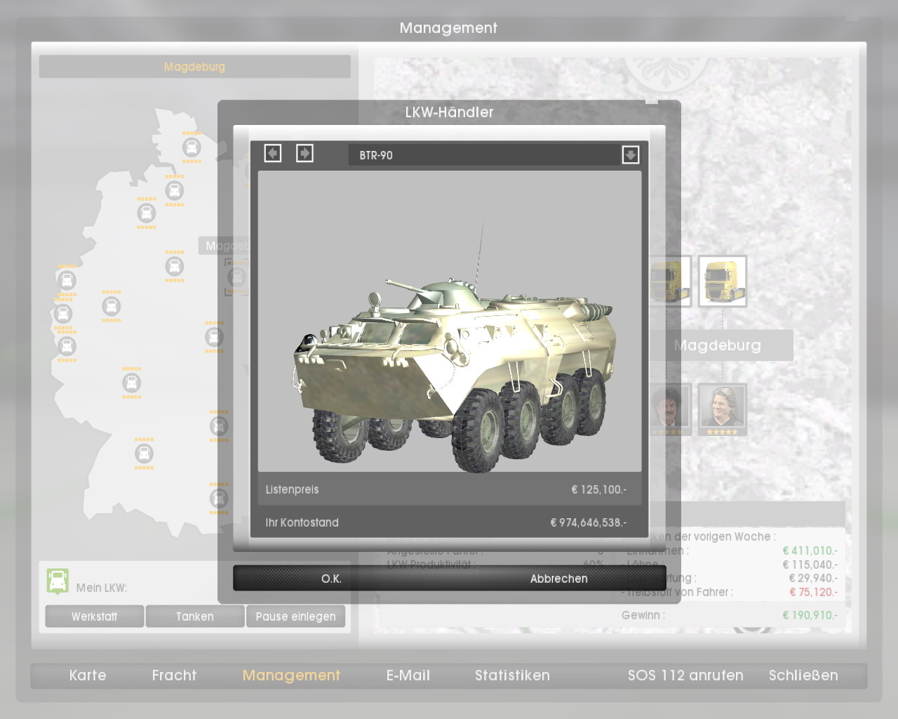This screenshot has width=898, height=719.
Task: Click the yellow Magdeburg header above the map
Action: (x=194, y=67)
